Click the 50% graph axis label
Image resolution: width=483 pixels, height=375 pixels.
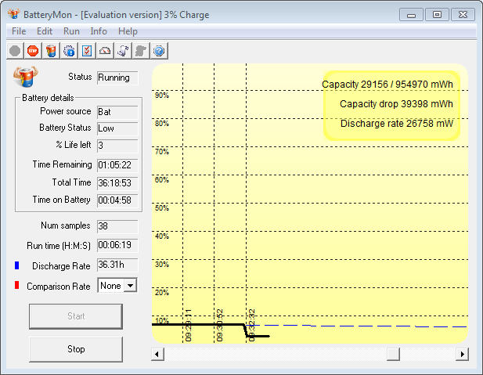coord(162,208)
